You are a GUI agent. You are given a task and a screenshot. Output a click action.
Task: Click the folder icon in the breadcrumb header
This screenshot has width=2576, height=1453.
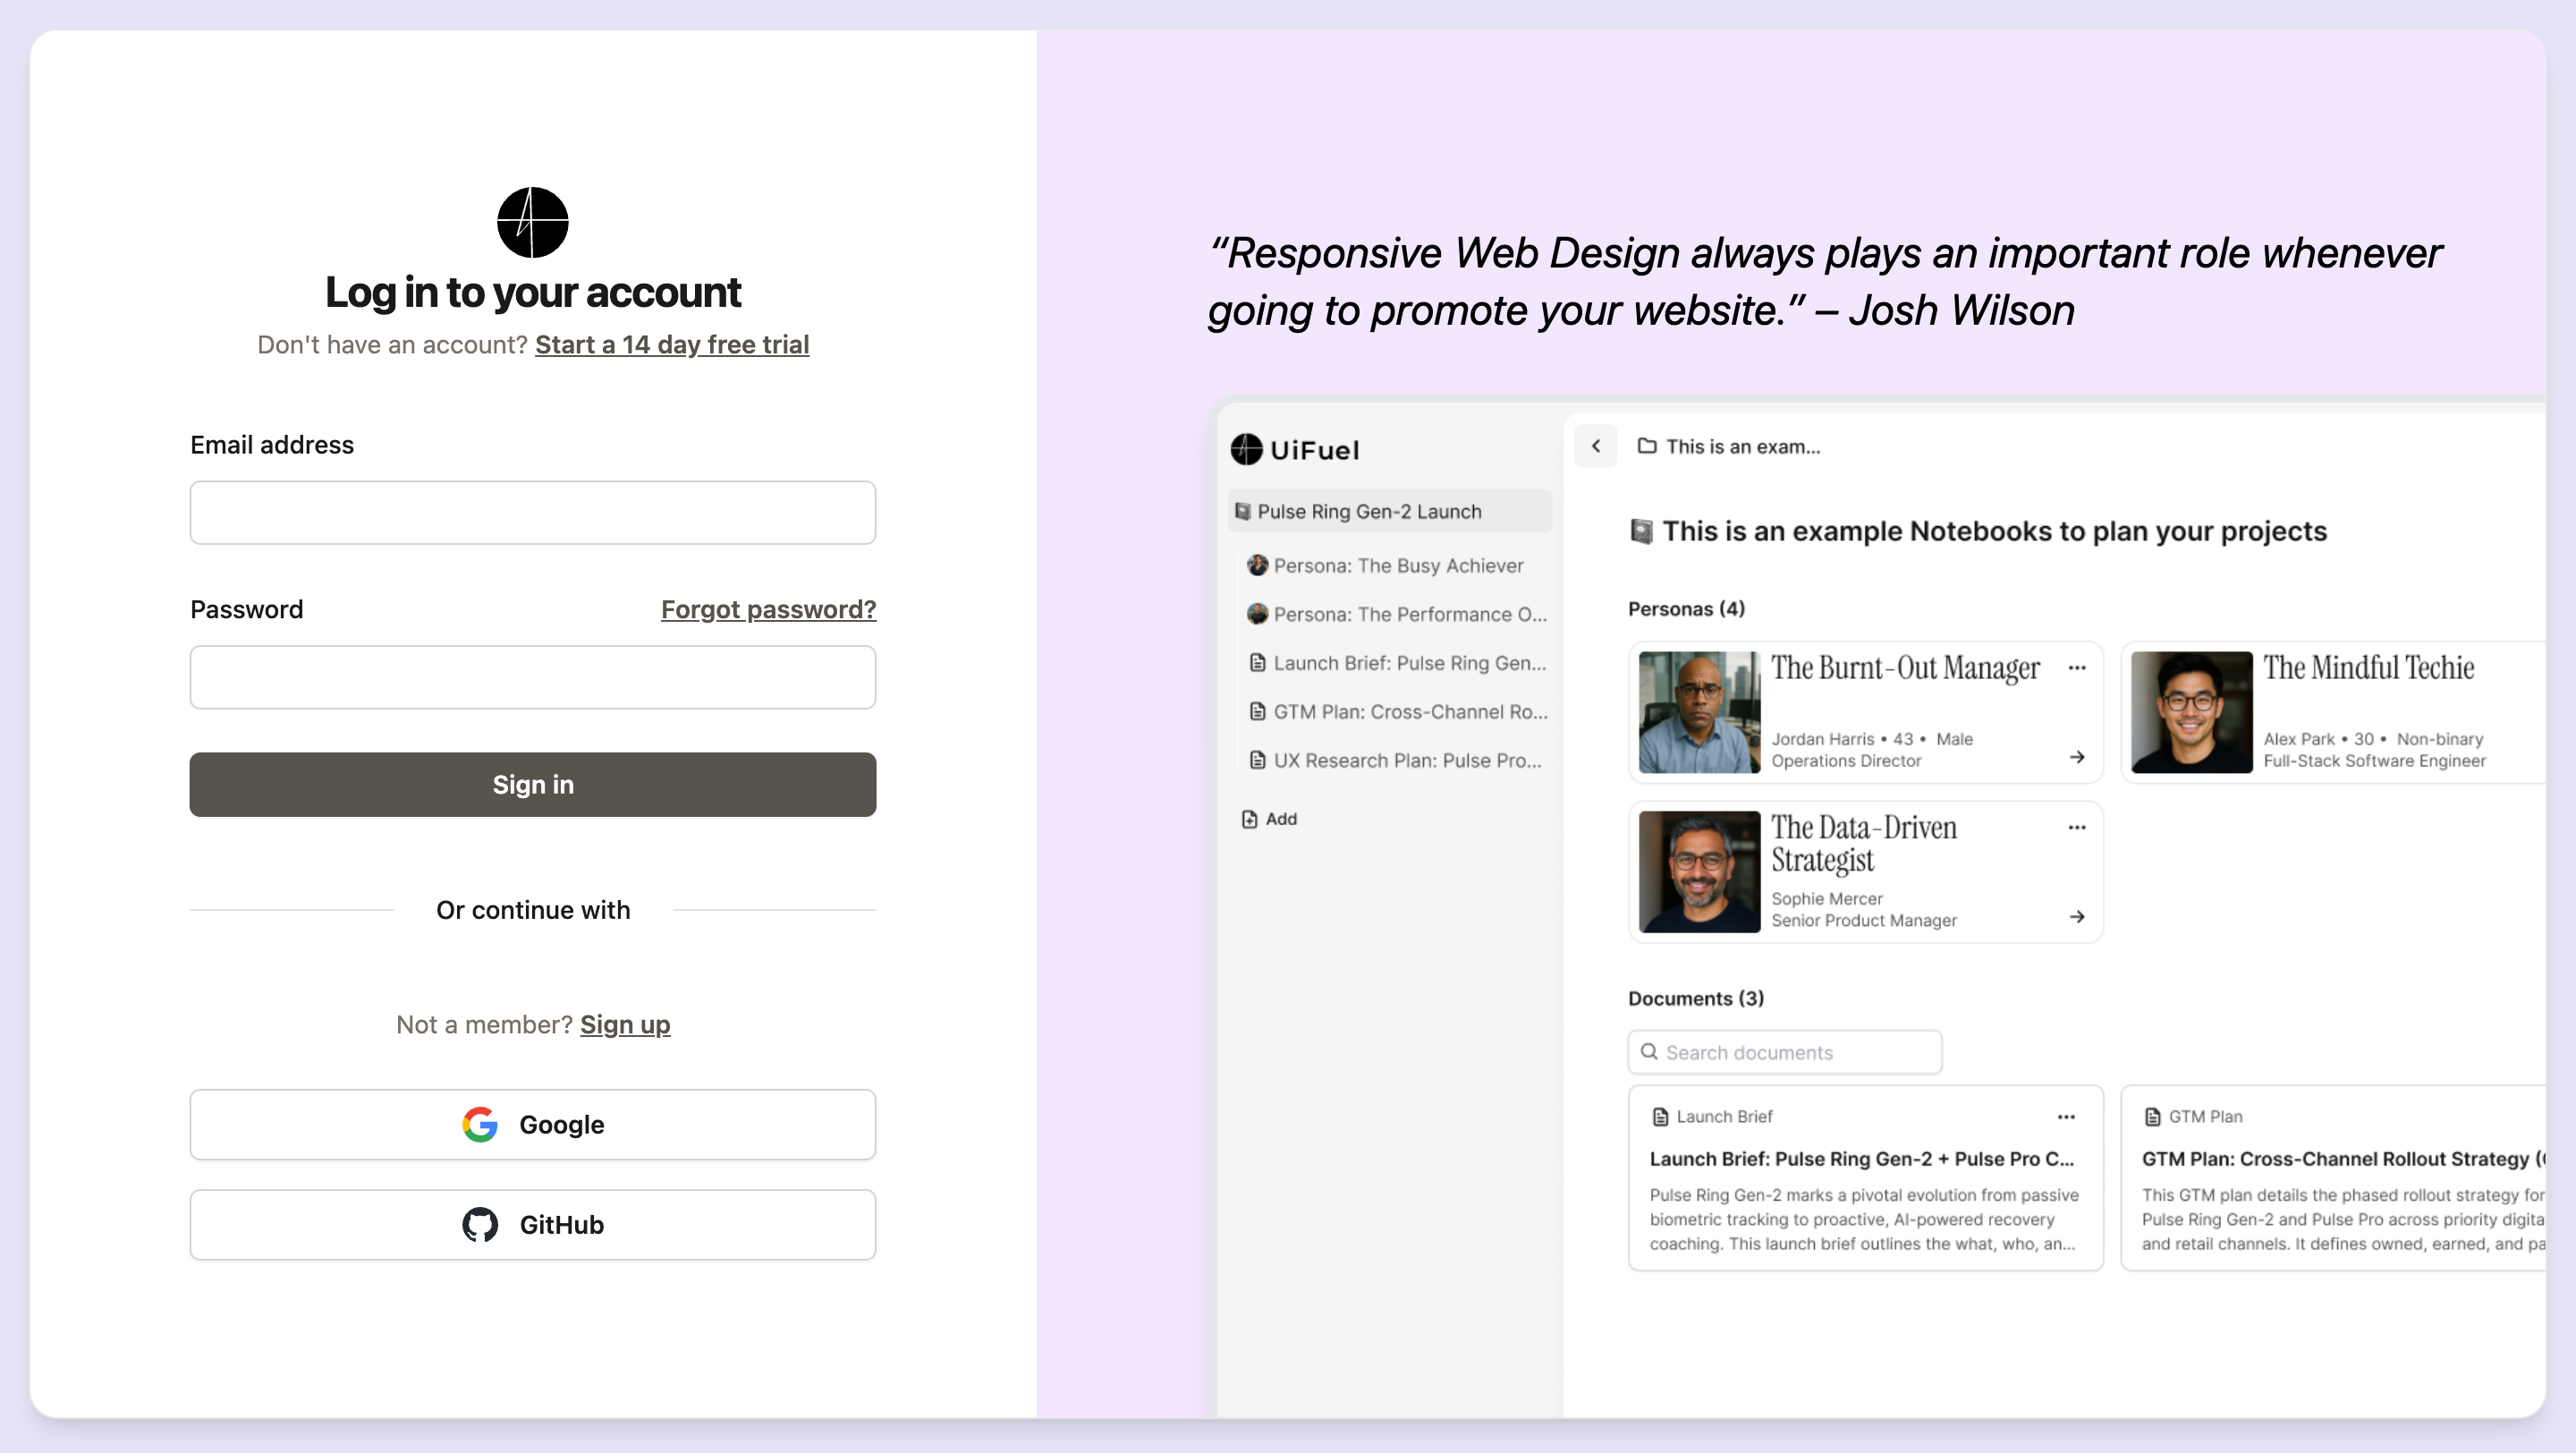point(1646,447)
